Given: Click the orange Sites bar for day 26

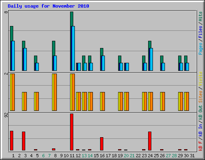Looking at the screenshot, I should pos(163,101).
